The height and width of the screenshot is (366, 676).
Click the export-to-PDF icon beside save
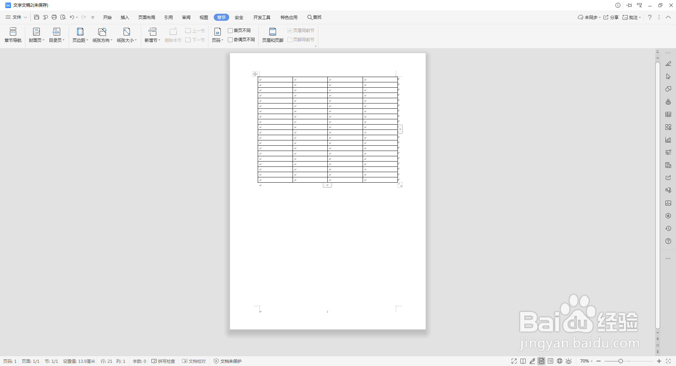[45, 17]
